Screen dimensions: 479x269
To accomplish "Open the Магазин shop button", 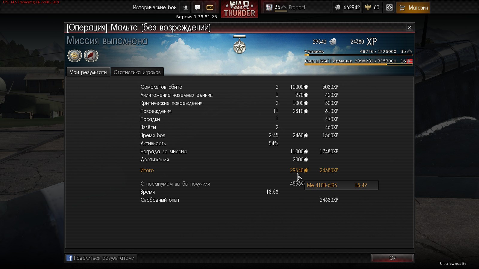I will [413, 7].
